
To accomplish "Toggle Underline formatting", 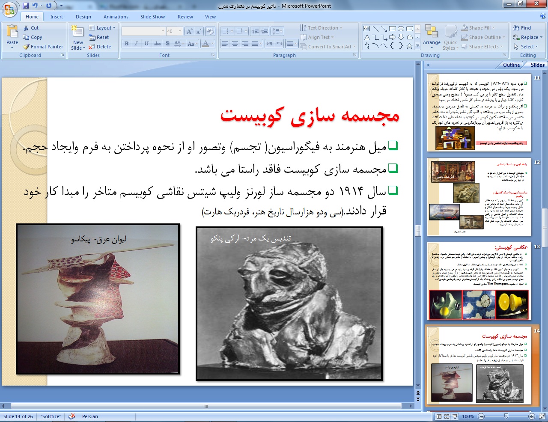I will [146, 44].
